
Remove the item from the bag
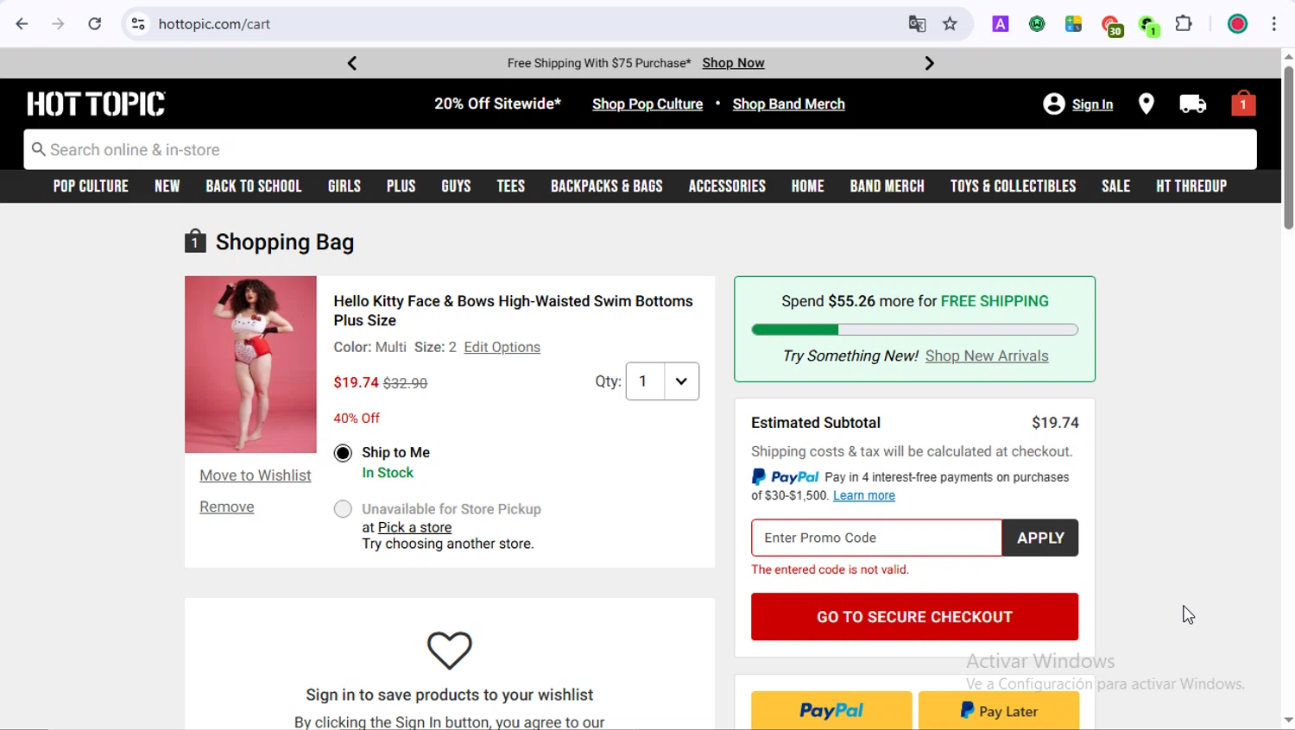227,507
